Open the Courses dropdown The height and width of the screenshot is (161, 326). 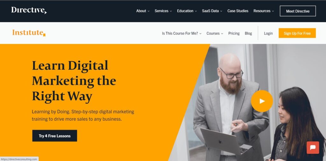[215, 33]
